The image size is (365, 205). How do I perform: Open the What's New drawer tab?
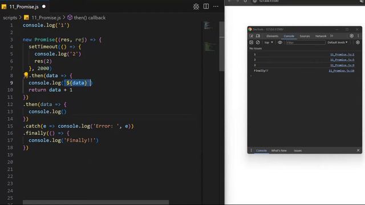click(x=279, y=150)
